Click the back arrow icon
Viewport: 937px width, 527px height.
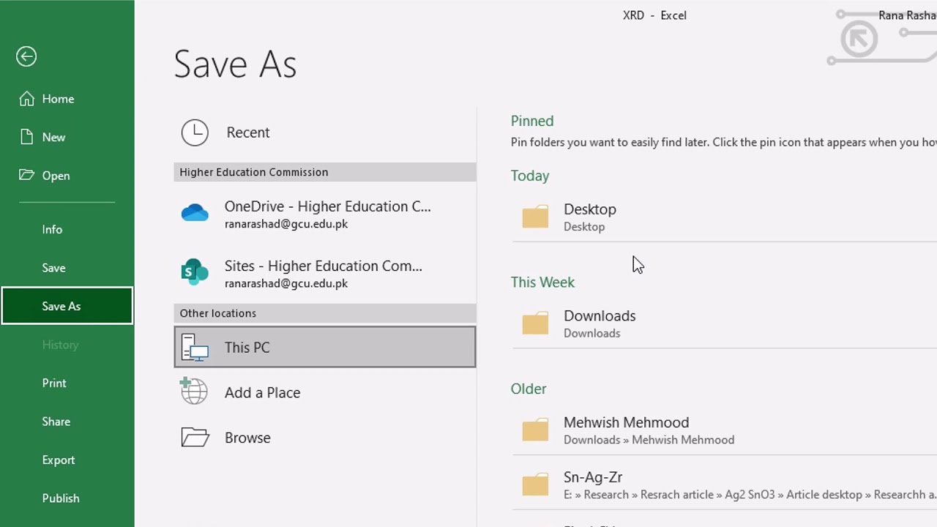26,56
